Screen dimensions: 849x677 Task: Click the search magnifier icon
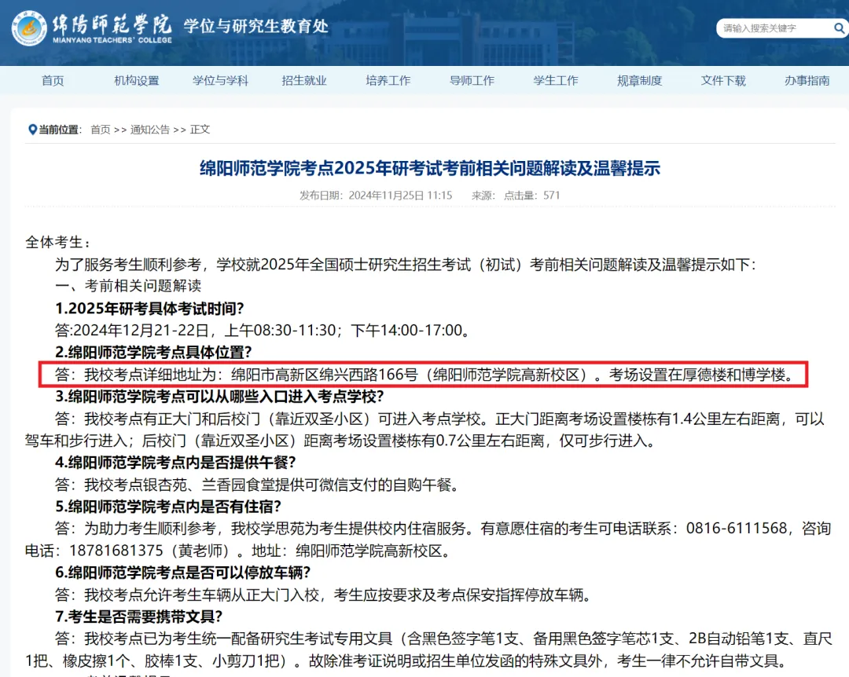click(839, 28)
